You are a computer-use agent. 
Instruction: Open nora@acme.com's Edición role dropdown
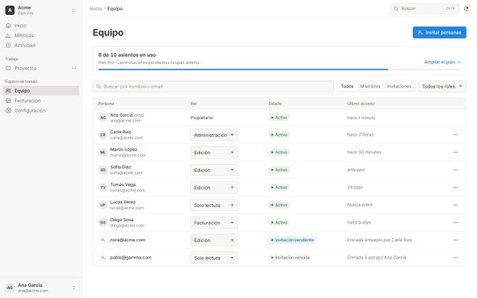point(214,240)
